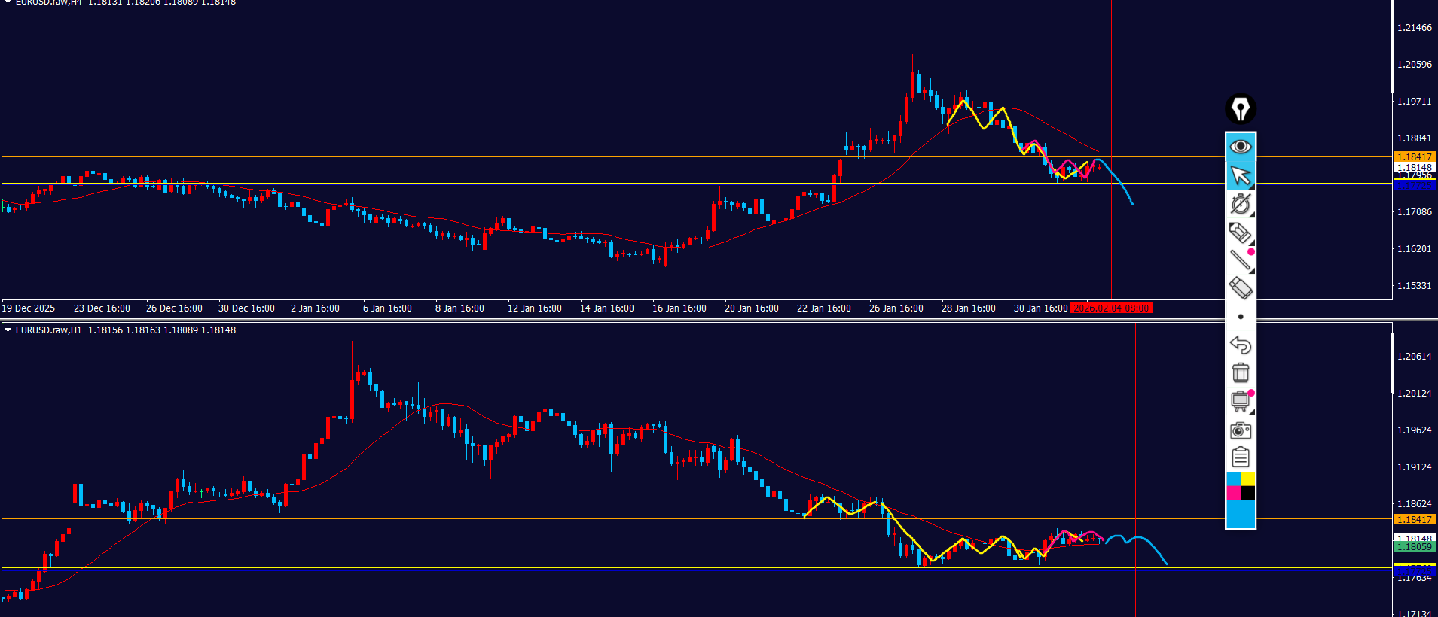
Task: Undo the last drawing stroke
Action: [1240, 345]
